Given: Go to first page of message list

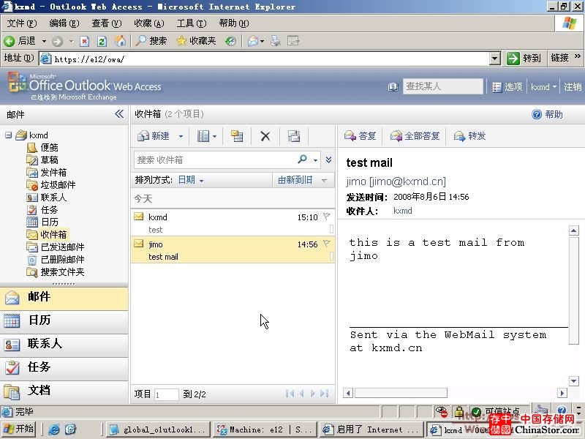Looking at the screenshot, I should coord(290,394).
